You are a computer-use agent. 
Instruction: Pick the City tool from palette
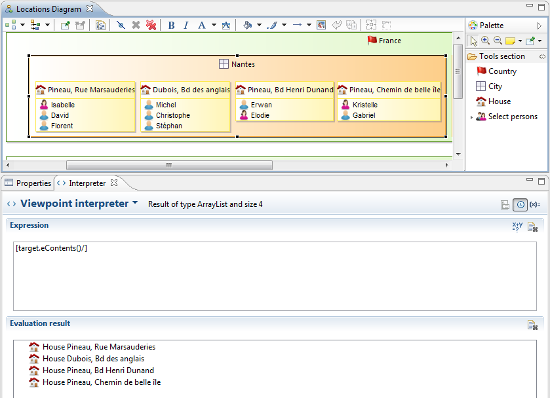click(495, 86)
